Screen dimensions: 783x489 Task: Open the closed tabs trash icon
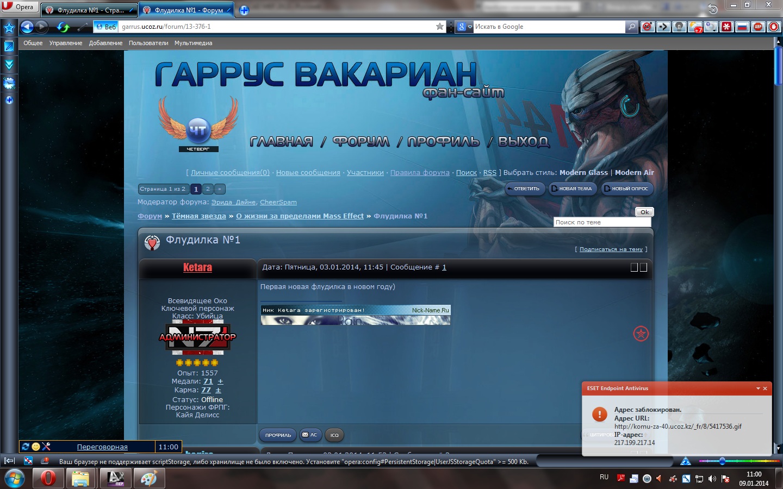point(713,9)
